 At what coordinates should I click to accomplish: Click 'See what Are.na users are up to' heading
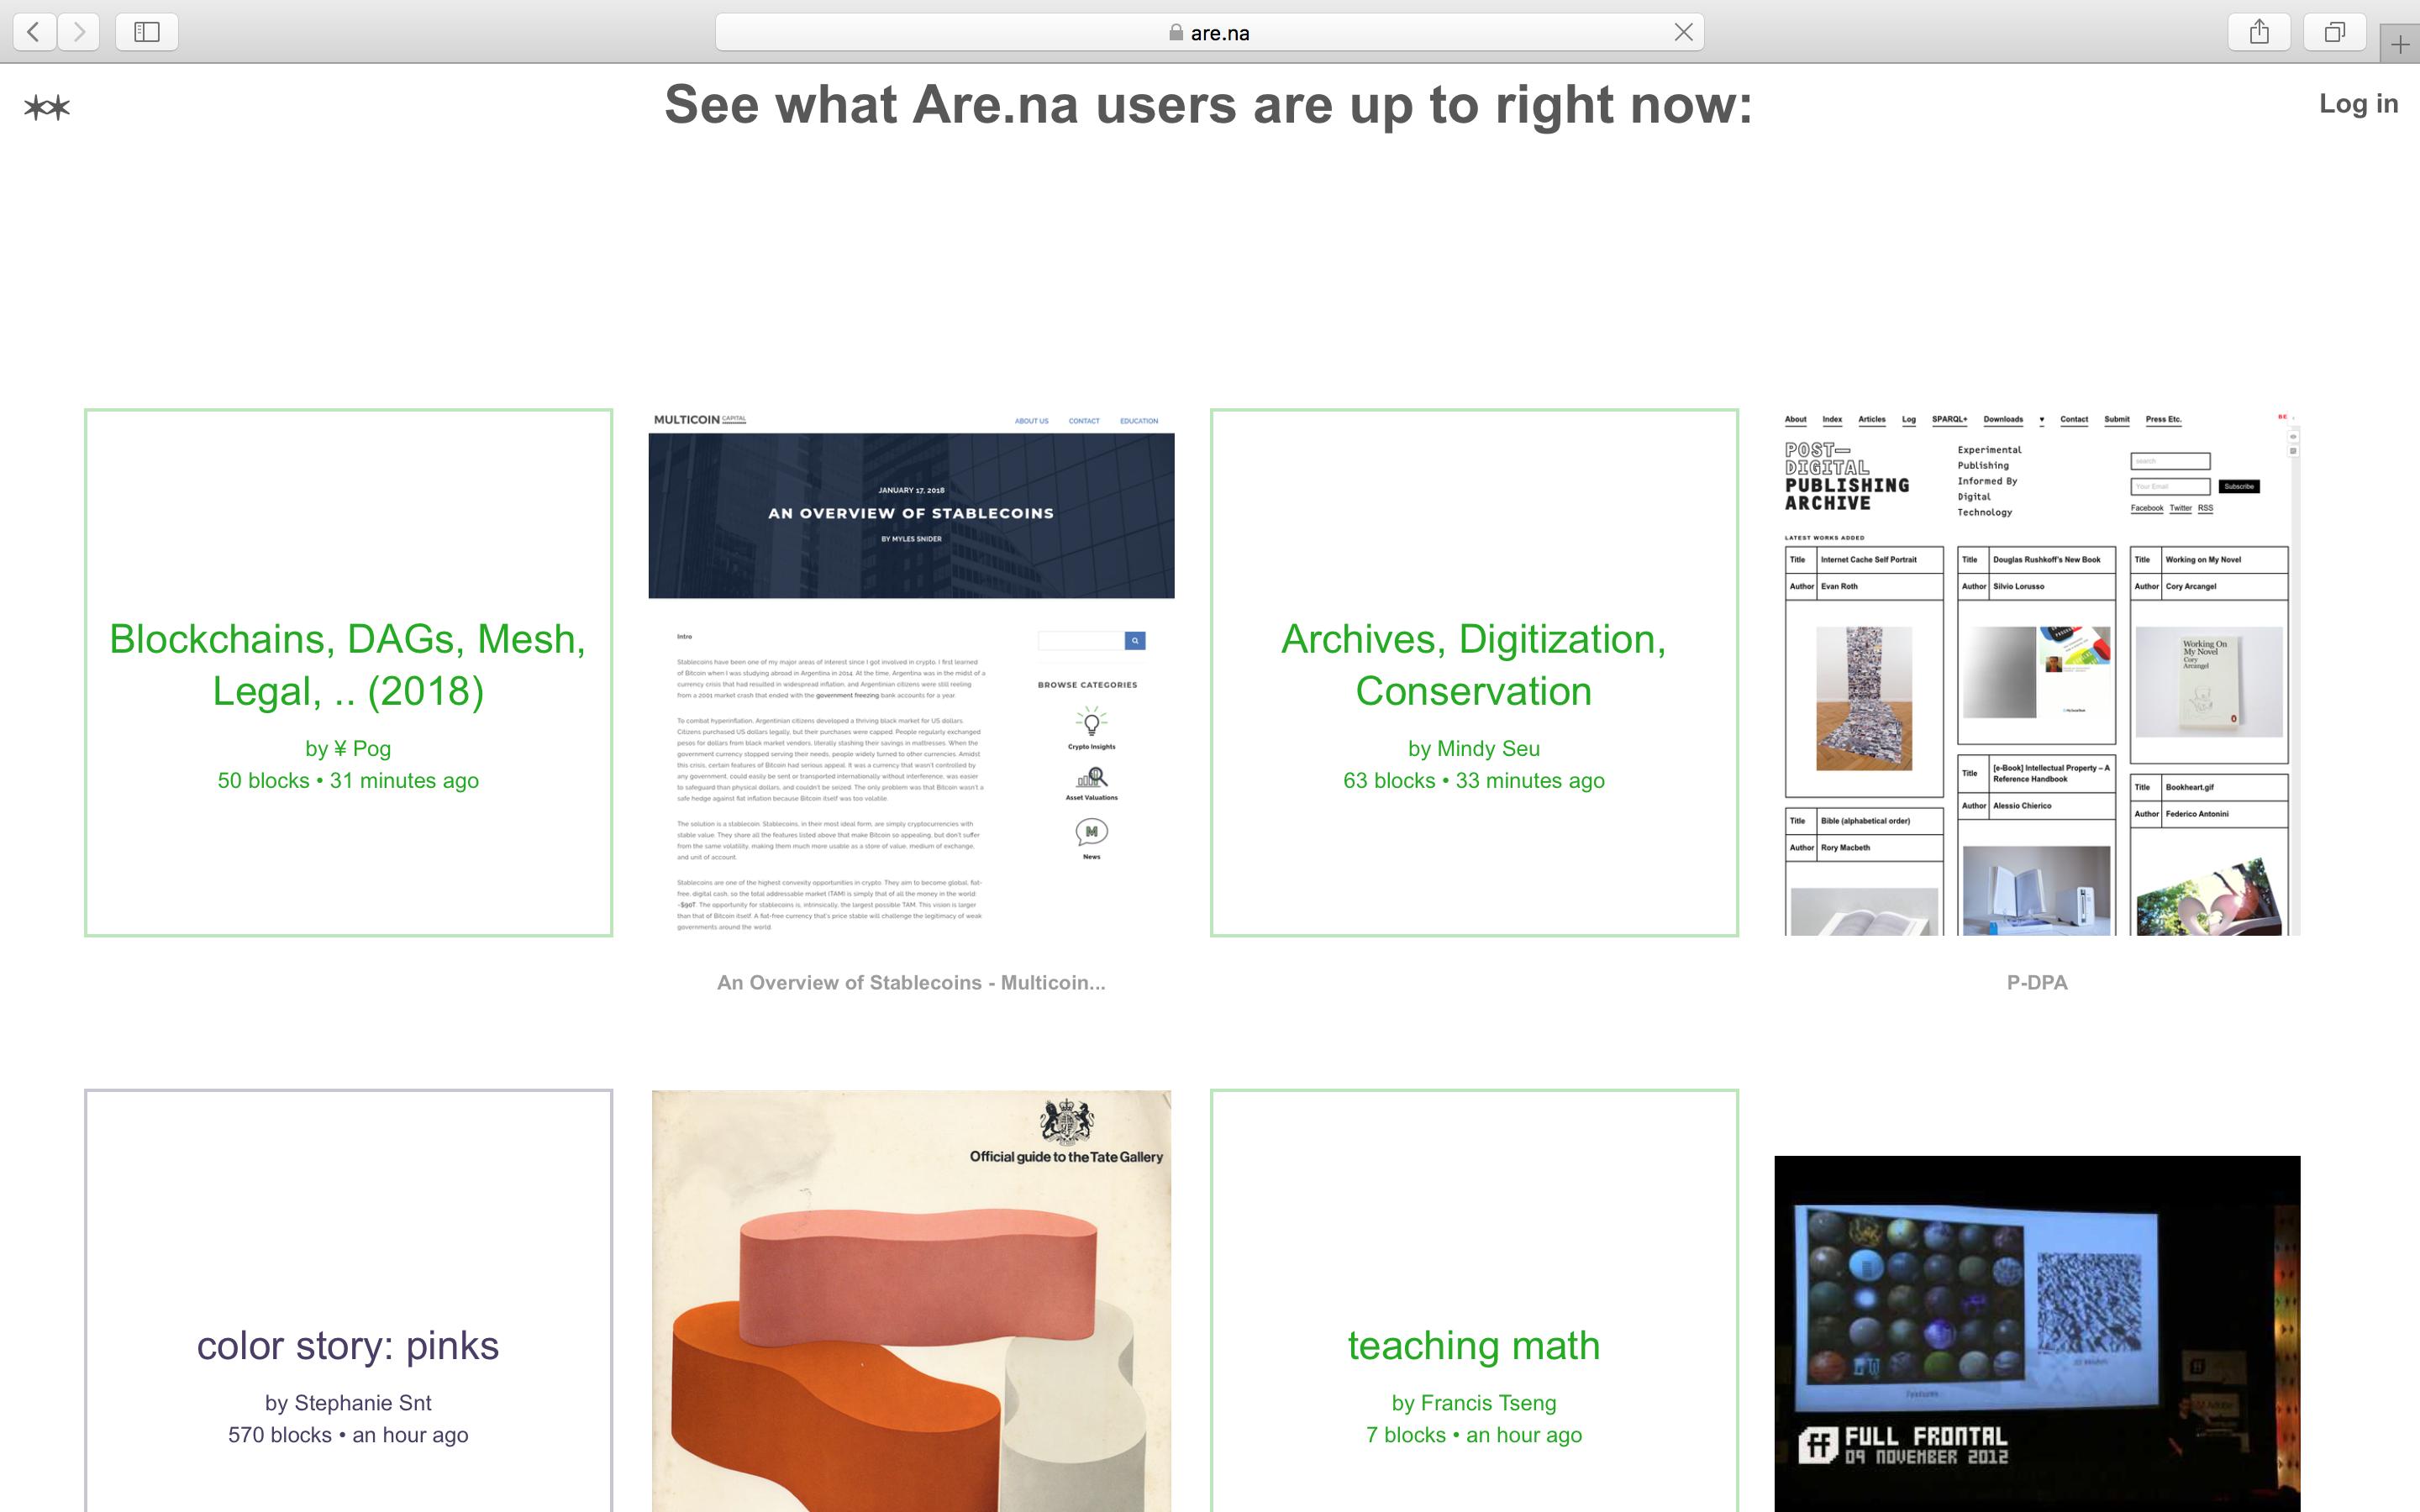tap(1208, 104)
